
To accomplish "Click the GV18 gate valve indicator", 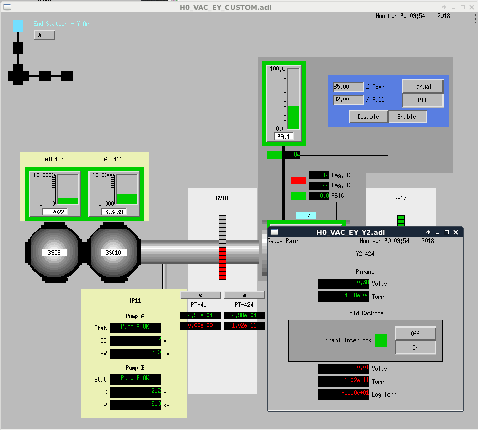I will [x=222, y=247].
